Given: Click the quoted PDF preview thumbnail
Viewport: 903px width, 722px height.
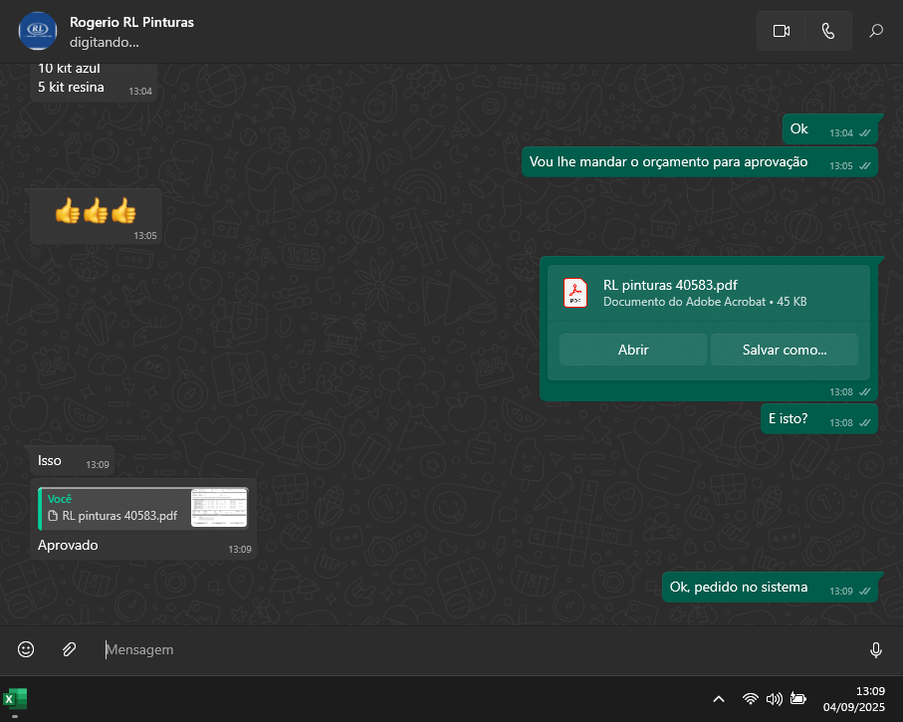Looking at the screenshot, I should click(219, 508).
